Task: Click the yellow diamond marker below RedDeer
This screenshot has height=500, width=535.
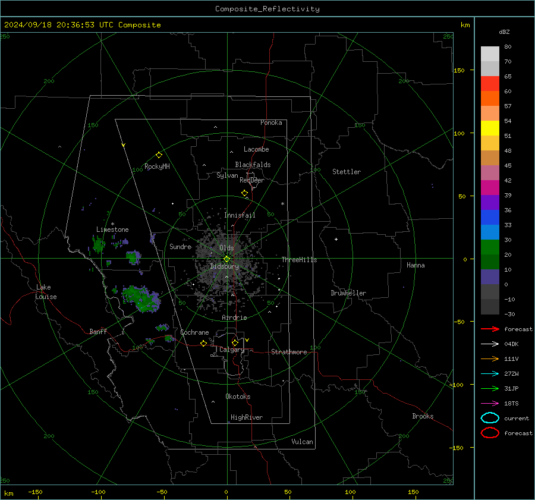Action: (245, 193)
